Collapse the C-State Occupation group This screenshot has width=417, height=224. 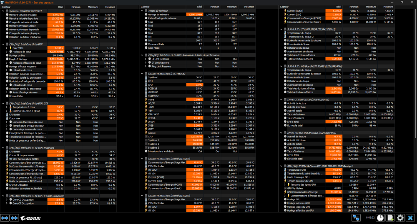3,196
